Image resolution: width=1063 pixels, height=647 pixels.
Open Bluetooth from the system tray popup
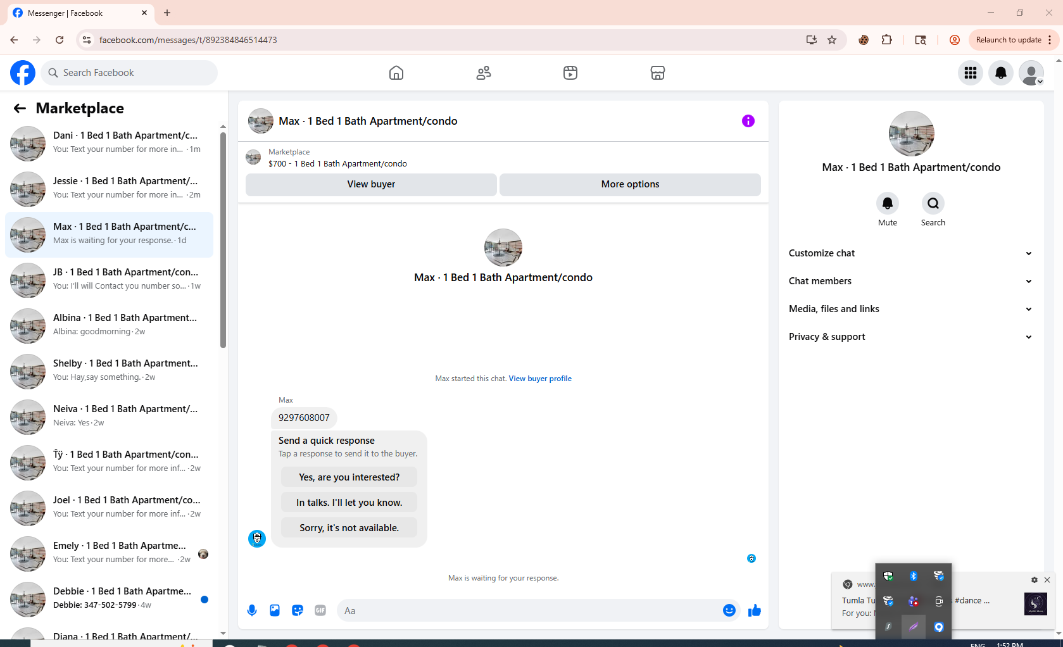(x=914, y=576)
